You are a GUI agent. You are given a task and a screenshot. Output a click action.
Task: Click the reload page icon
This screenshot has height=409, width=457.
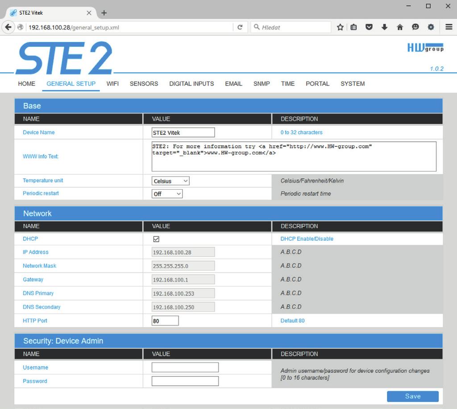pyautogui.click(x=240, y=27)
